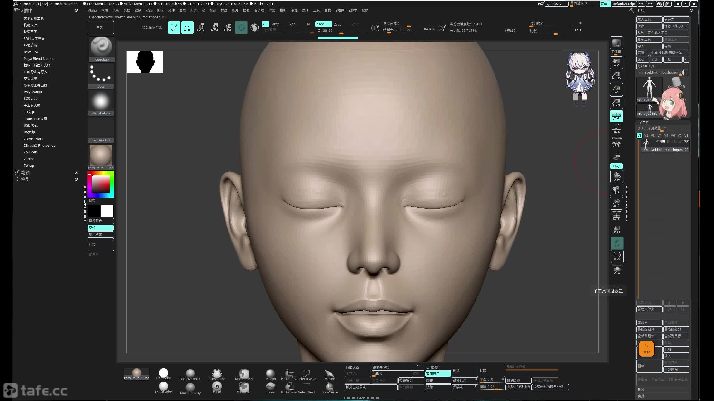This screenshot has height=401, width=714.
Task: Pick the MaskLasso brush
Action: pos(244,375)
